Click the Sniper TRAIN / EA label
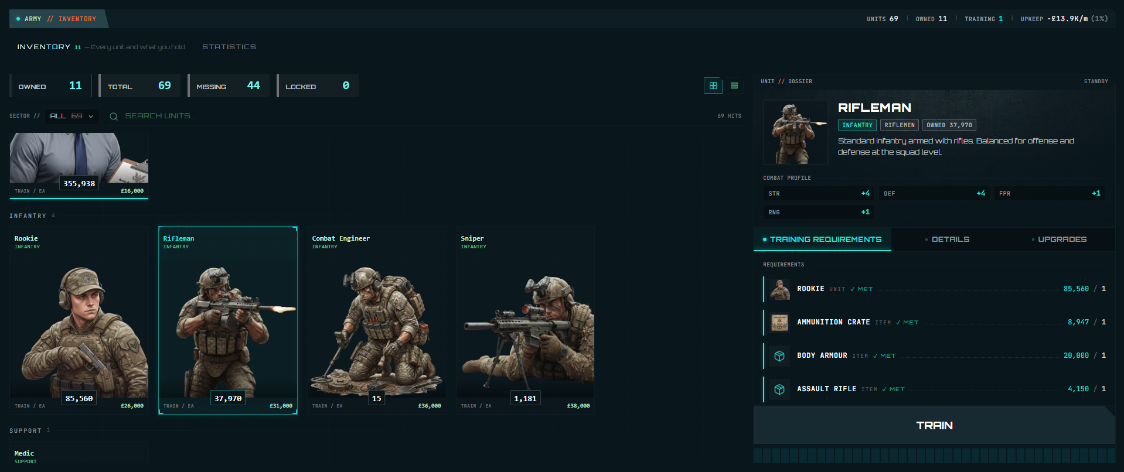 pyautogui.click(x=476, y=406)
